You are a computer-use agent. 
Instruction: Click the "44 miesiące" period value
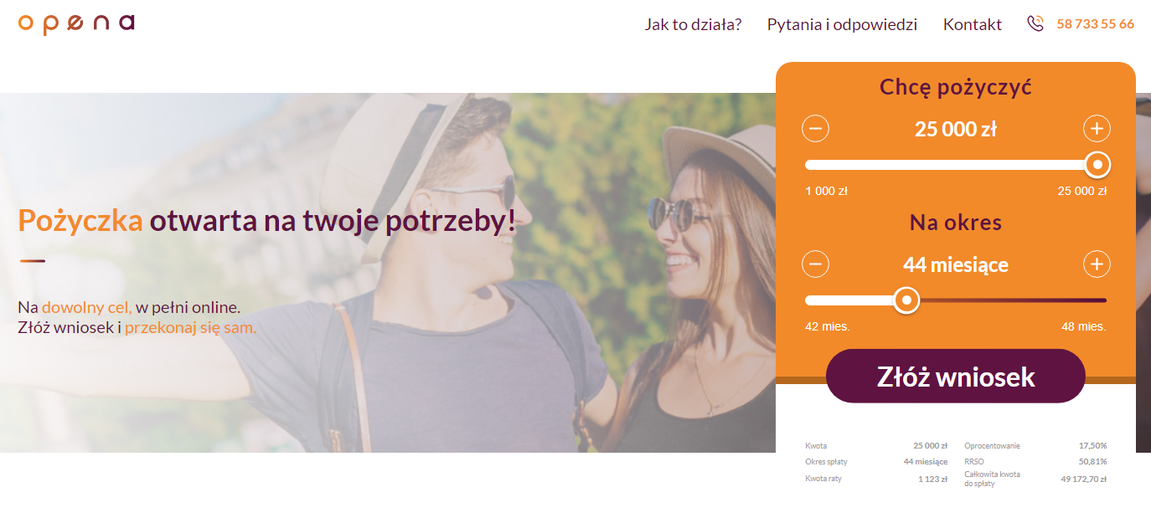tap(956, 264)
